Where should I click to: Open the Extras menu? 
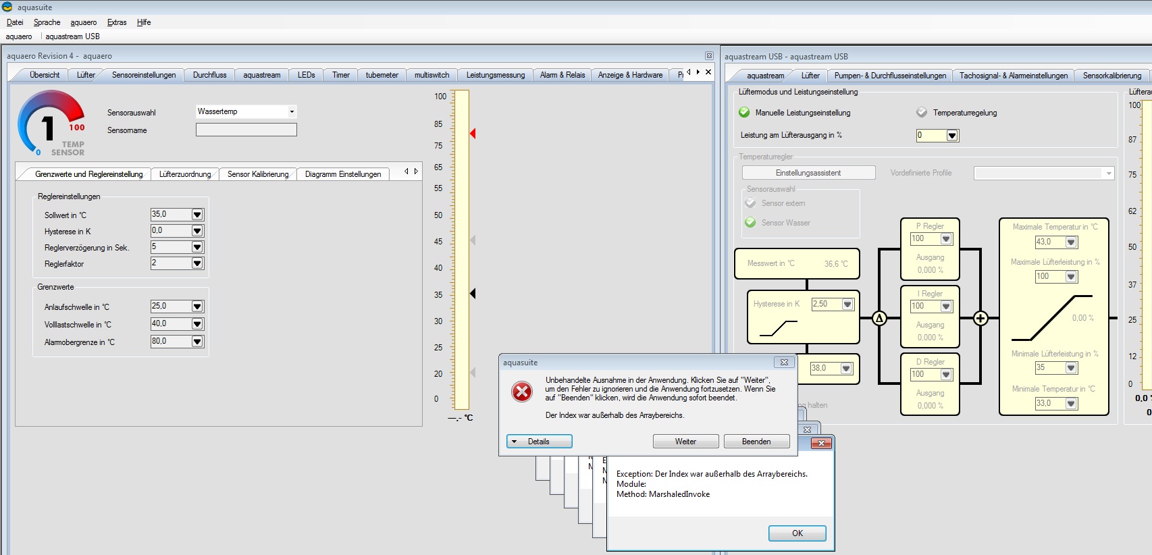(117, 22)
